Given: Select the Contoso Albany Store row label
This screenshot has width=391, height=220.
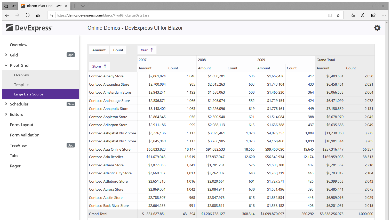Looking at the screenshot, I should (x=106, y=76).
